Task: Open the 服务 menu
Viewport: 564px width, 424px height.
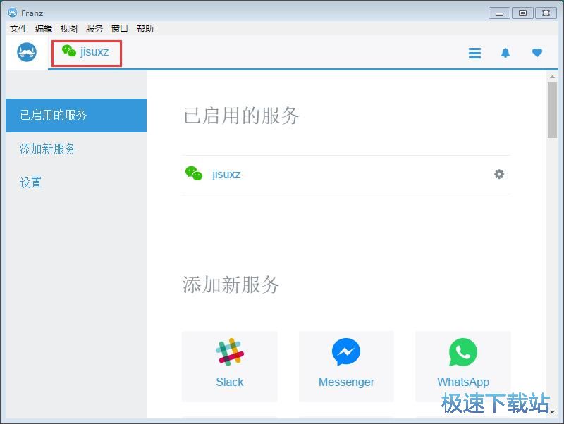Action: pos(94,28)
